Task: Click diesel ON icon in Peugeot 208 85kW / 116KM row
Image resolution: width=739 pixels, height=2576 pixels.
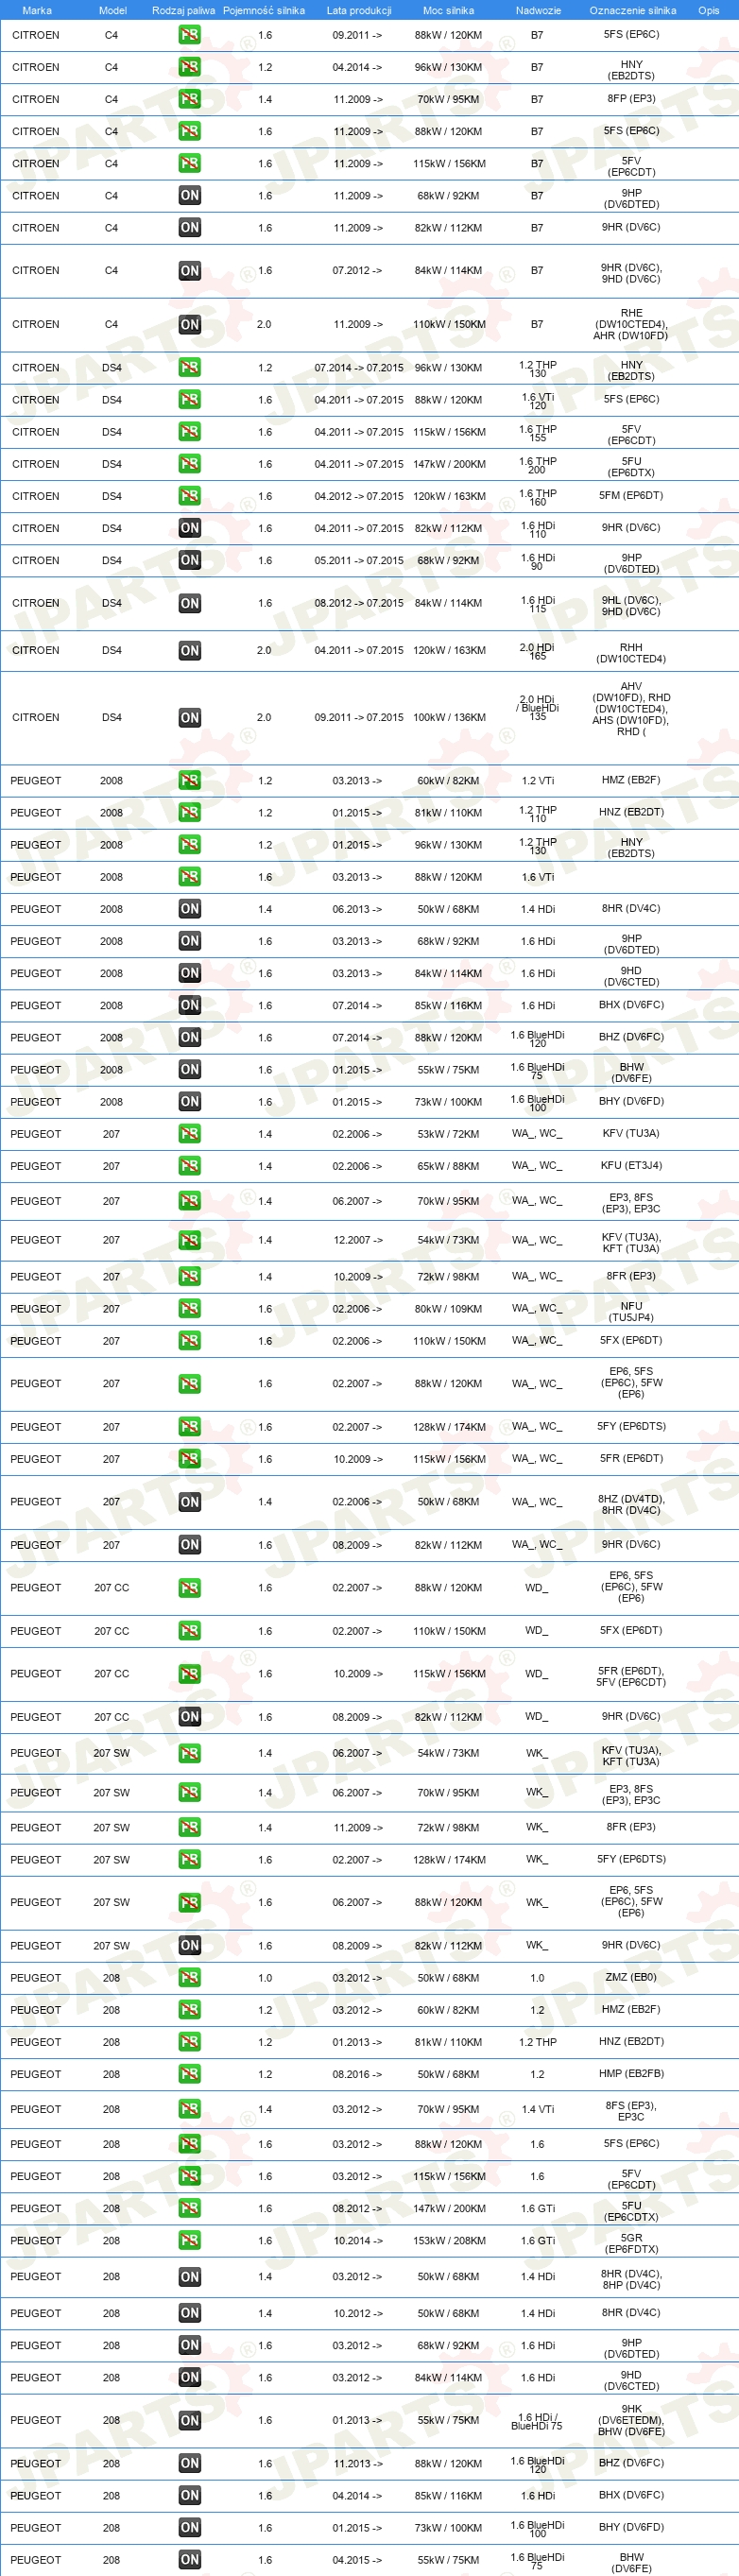Action: pos(189,2495)
